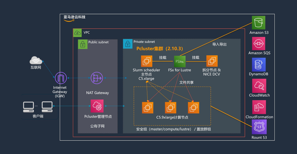Select the CloudFormation icon

click(259, 107)
